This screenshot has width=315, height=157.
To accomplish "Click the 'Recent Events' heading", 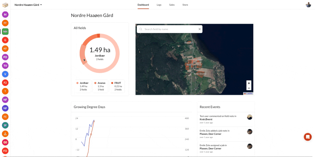I will (210, 107).
